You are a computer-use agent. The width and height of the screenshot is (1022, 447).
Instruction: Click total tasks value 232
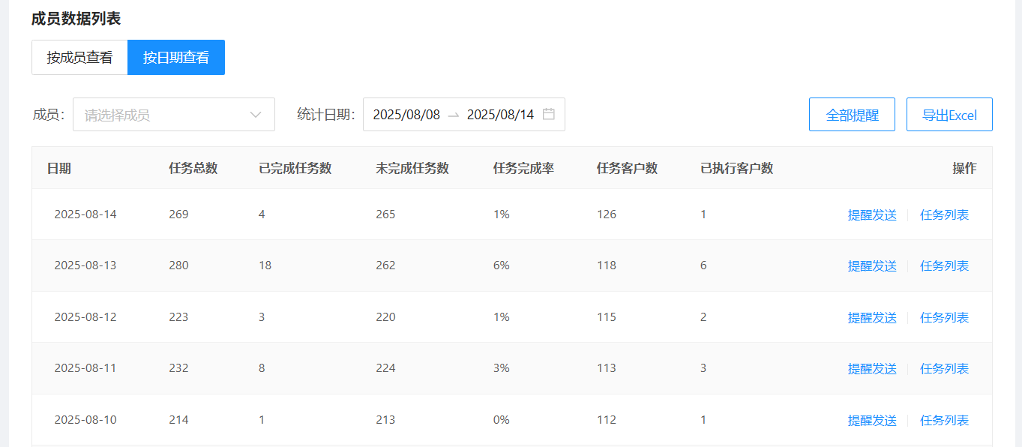(x=178, y=368)
